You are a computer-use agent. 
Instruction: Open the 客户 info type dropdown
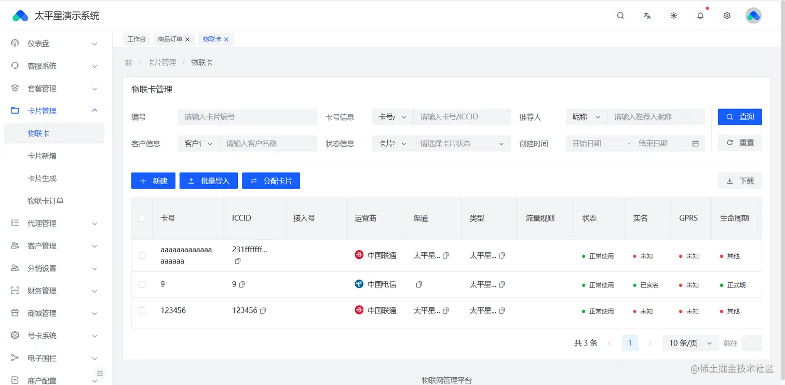(x=199, y=144)
